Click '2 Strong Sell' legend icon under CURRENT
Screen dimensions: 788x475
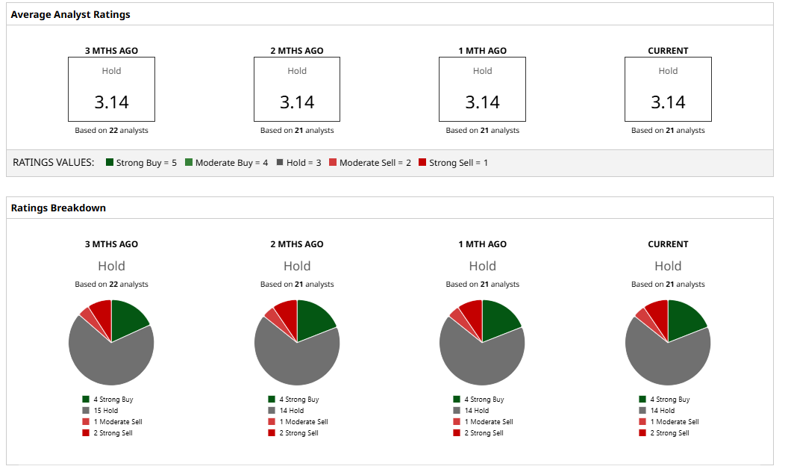[642, 432]
